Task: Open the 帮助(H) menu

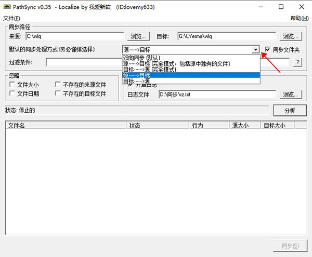Action: point(300,19)
